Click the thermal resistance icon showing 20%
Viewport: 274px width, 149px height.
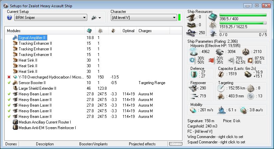pyautogui.click(x=211, y=60)
